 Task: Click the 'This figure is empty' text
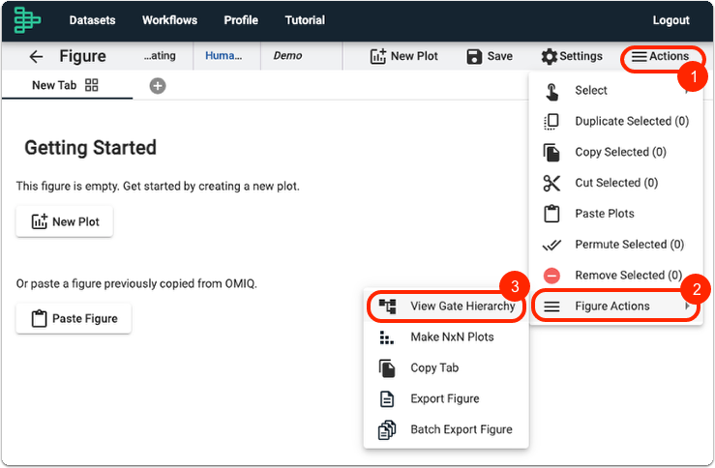[x=158, y=186]
